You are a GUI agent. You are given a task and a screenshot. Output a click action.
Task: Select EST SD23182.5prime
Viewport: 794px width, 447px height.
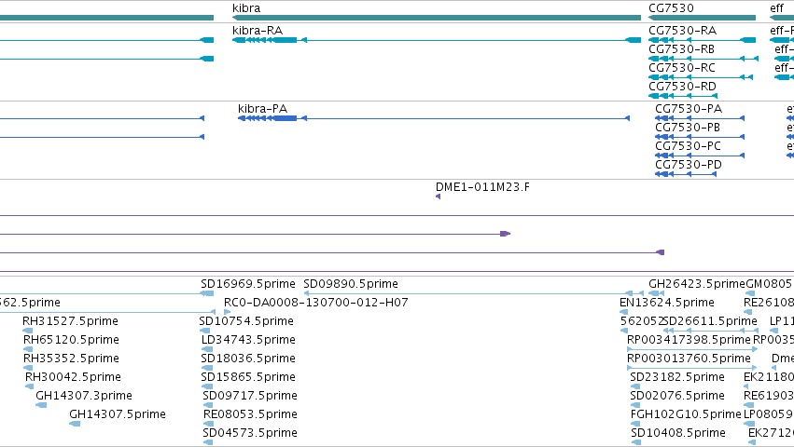click(x=677, y=377)
